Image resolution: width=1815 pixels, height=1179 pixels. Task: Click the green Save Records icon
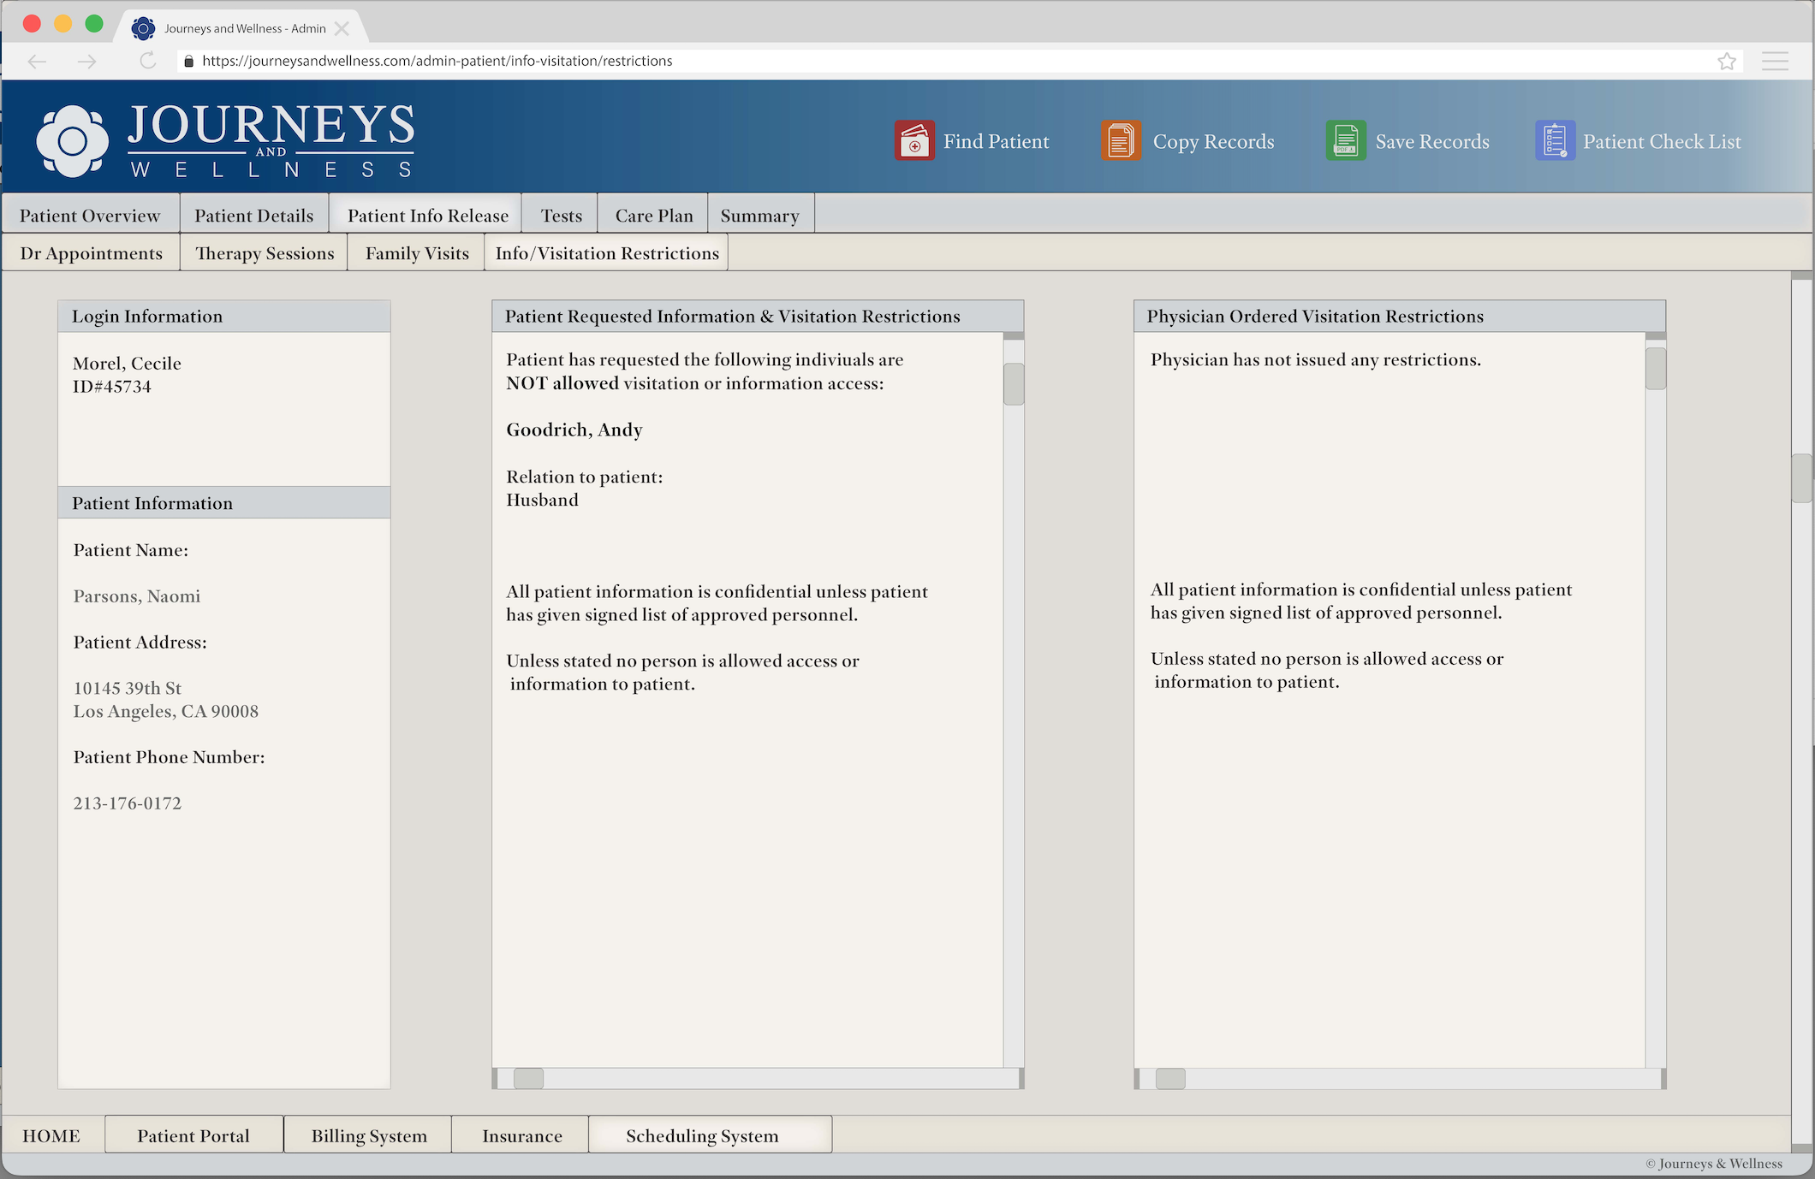(x=1345, y=141)
